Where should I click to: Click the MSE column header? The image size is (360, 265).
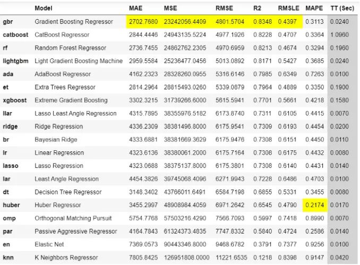pos(170,8)
